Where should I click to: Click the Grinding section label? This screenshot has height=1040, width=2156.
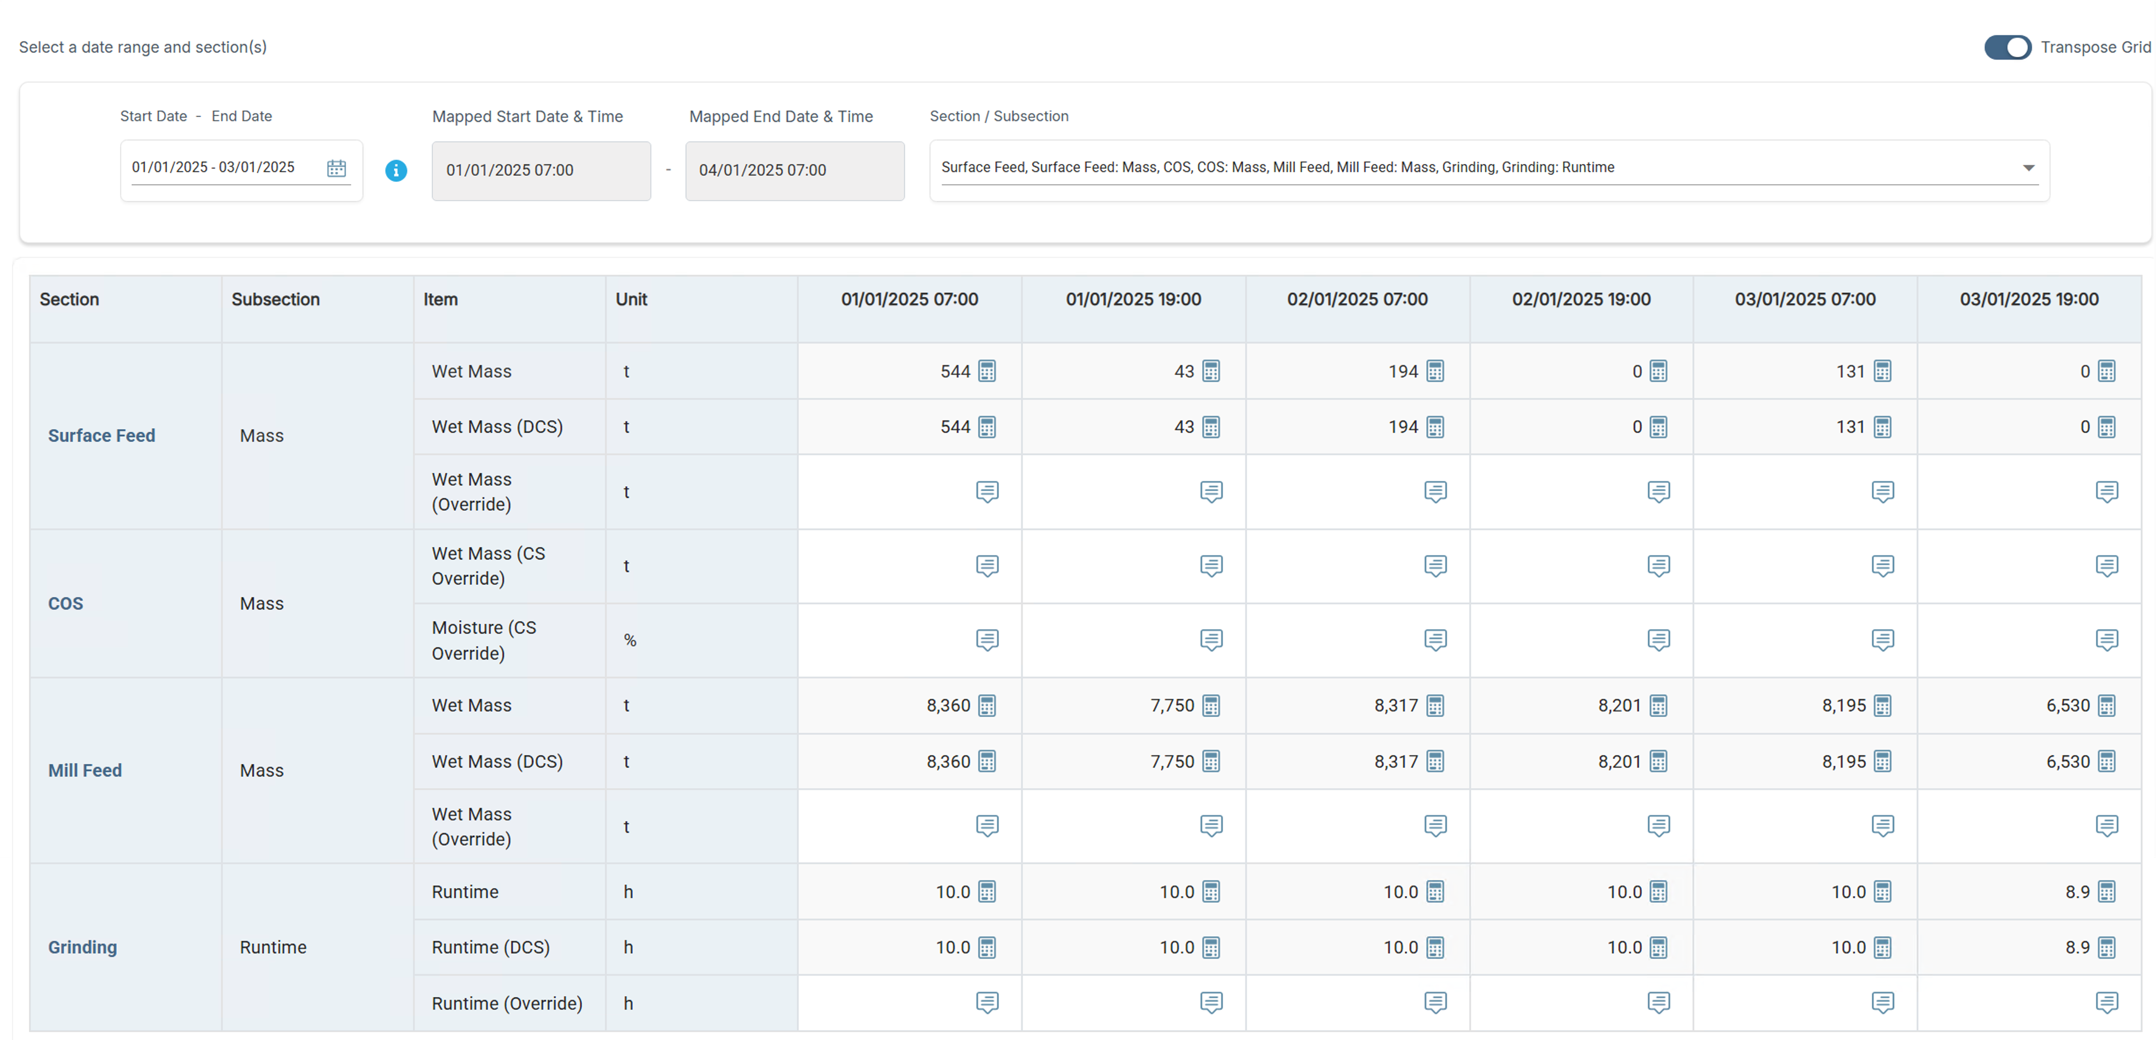click(x=82, y=947)
